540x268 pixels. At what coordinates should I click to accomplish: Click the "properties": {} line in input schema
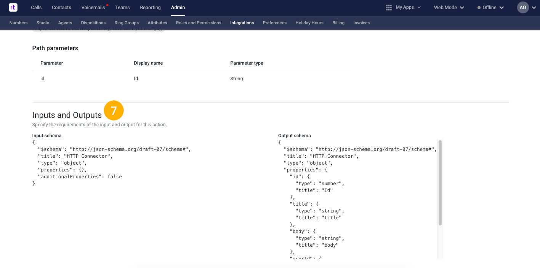point(62,170)
